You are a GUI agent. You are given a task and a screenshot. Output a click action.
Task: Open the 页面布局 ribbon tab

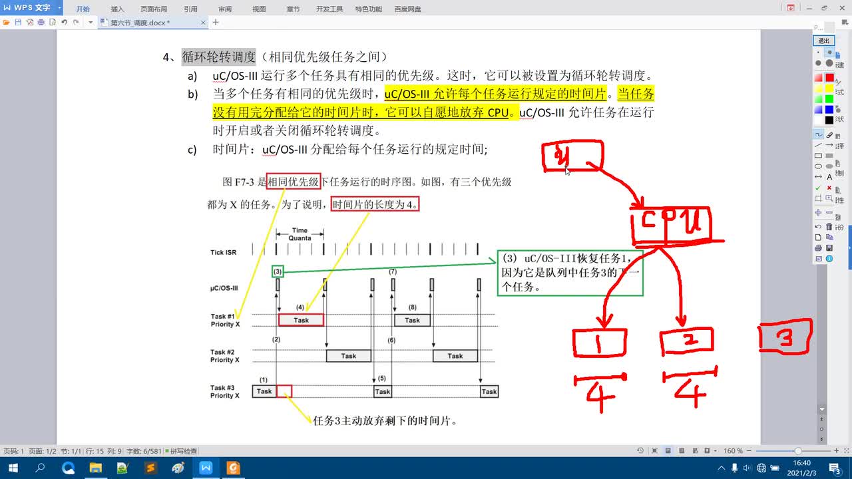coord(154,9)
